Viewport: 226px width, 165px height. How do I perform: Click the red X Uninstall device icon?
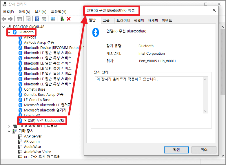pyautogui.click(x=69, y=19)
